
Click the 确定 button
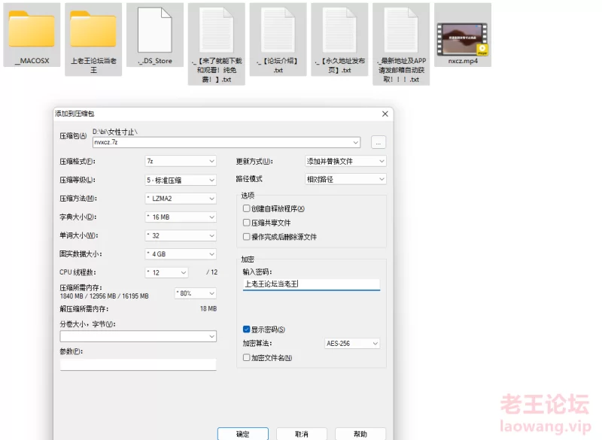pos(243,434)
